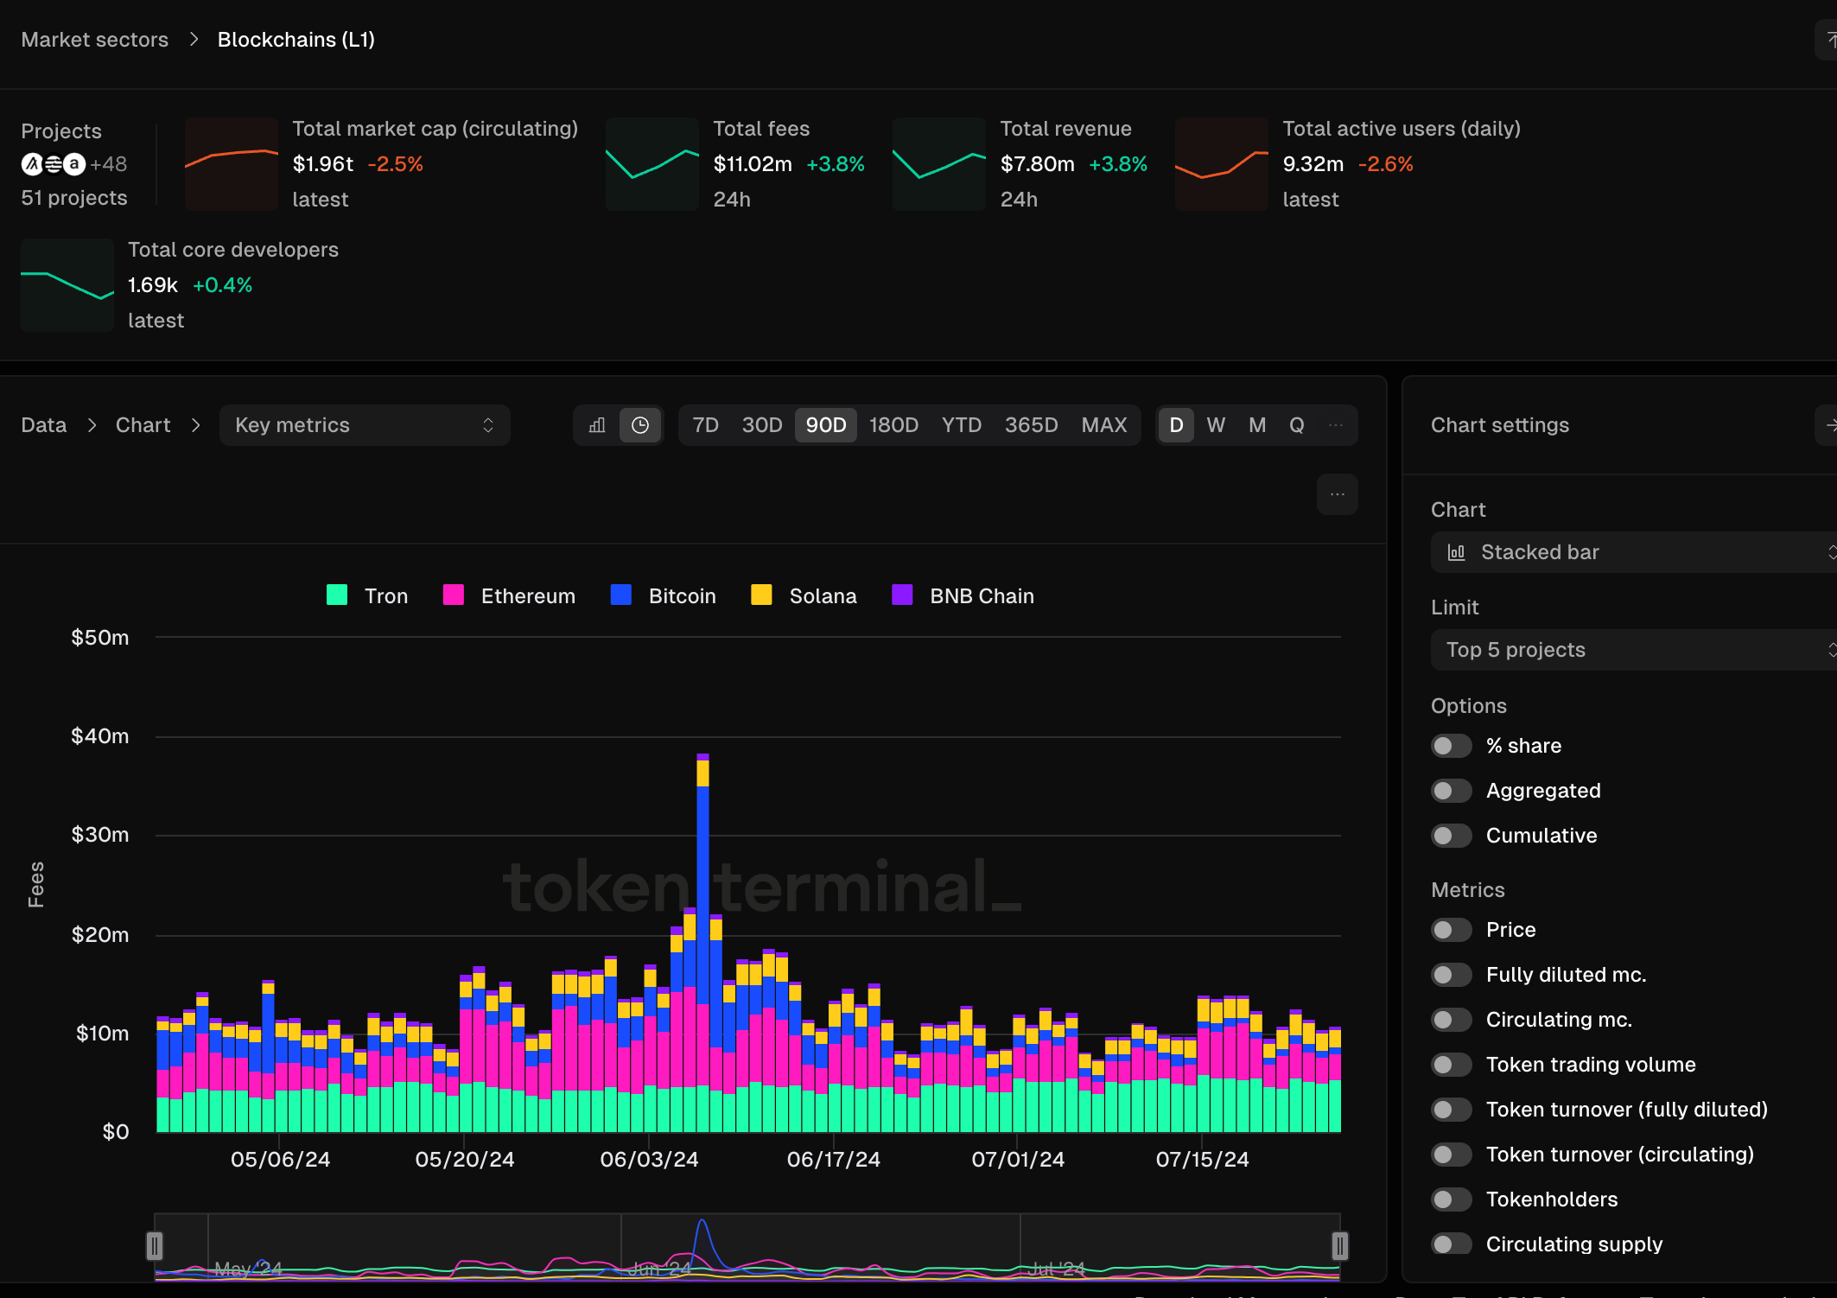The height and width of the screenshot is (1298, 1837).
Task: Open the Key metrics dropdown
Action: (x=365, y=425)
